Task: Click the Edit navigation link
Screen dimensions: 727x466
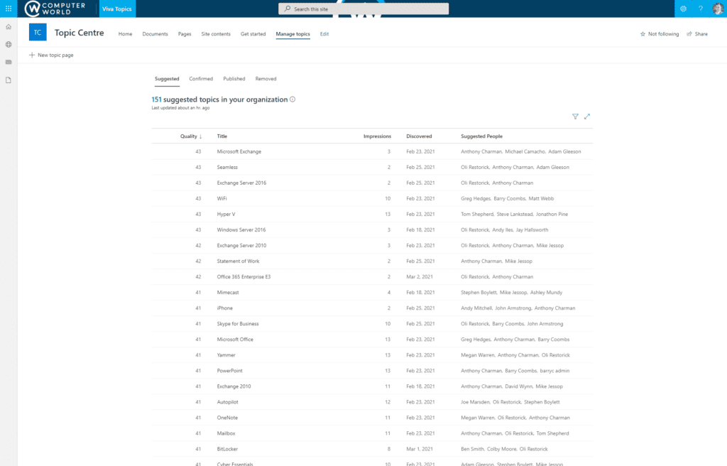Action: (x=324, y=34)
